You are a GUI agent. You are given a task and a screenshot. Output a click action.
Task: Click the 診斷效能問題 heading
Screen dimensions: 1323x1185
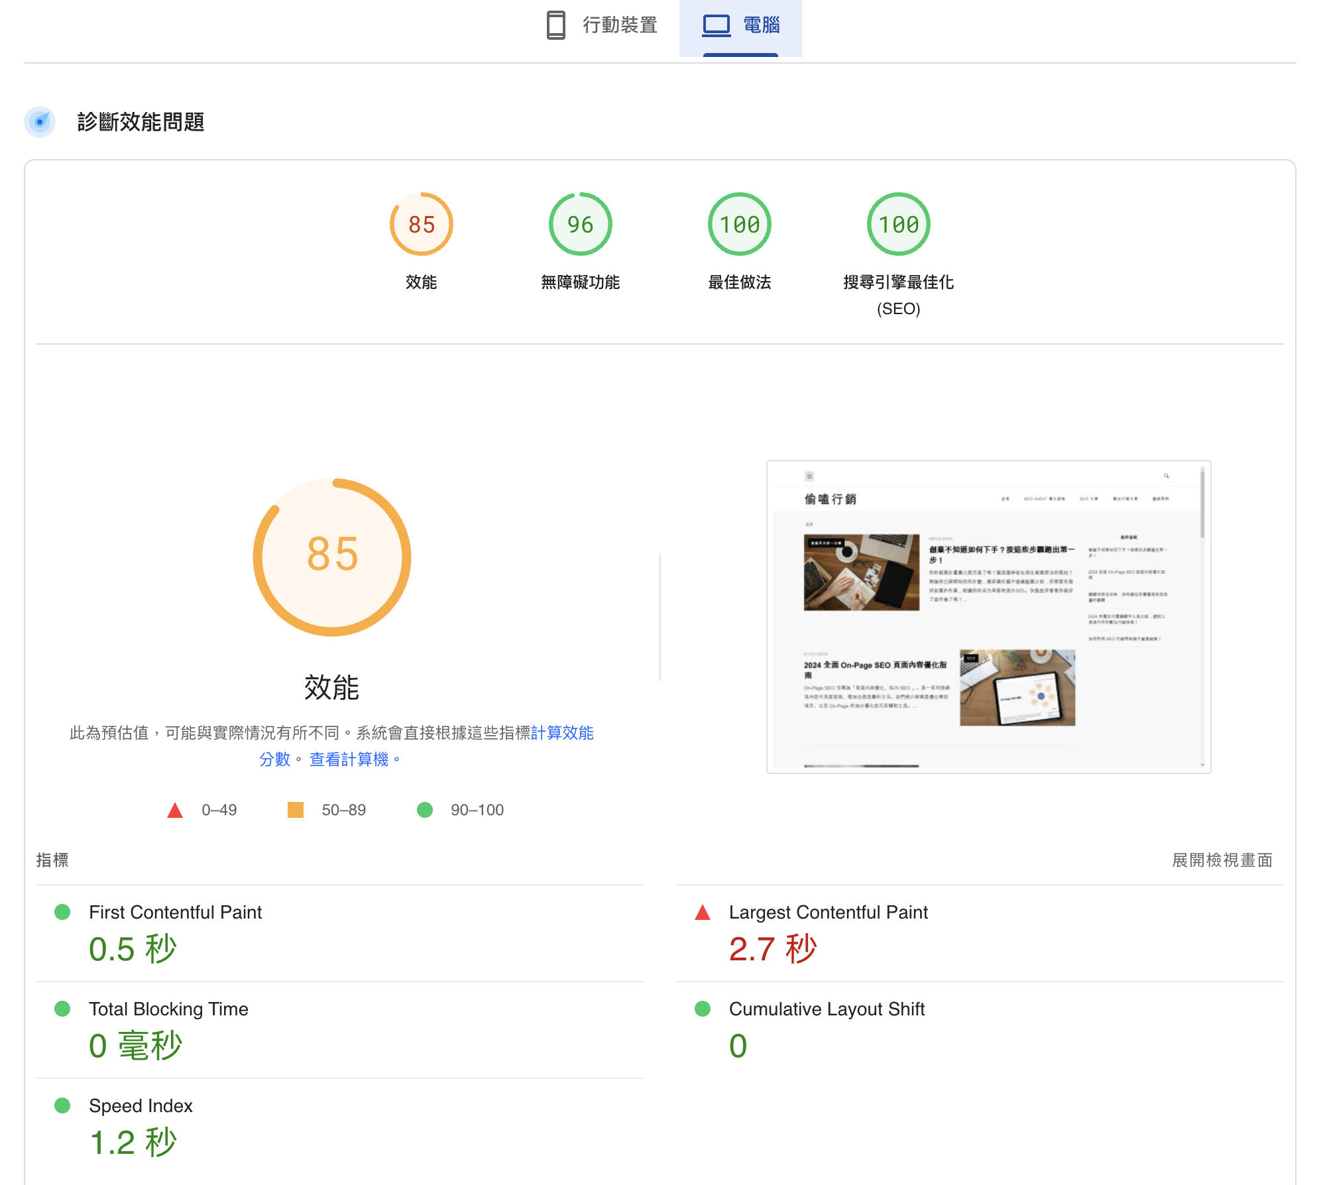point(141,122)
